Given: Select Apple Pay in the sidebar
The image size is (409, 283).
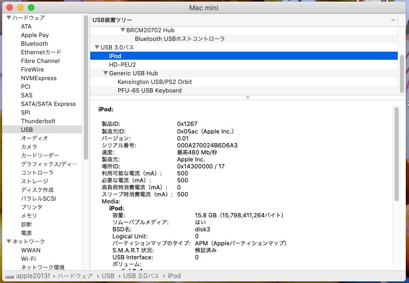Looking at the screenshot, I should (35, 35).
